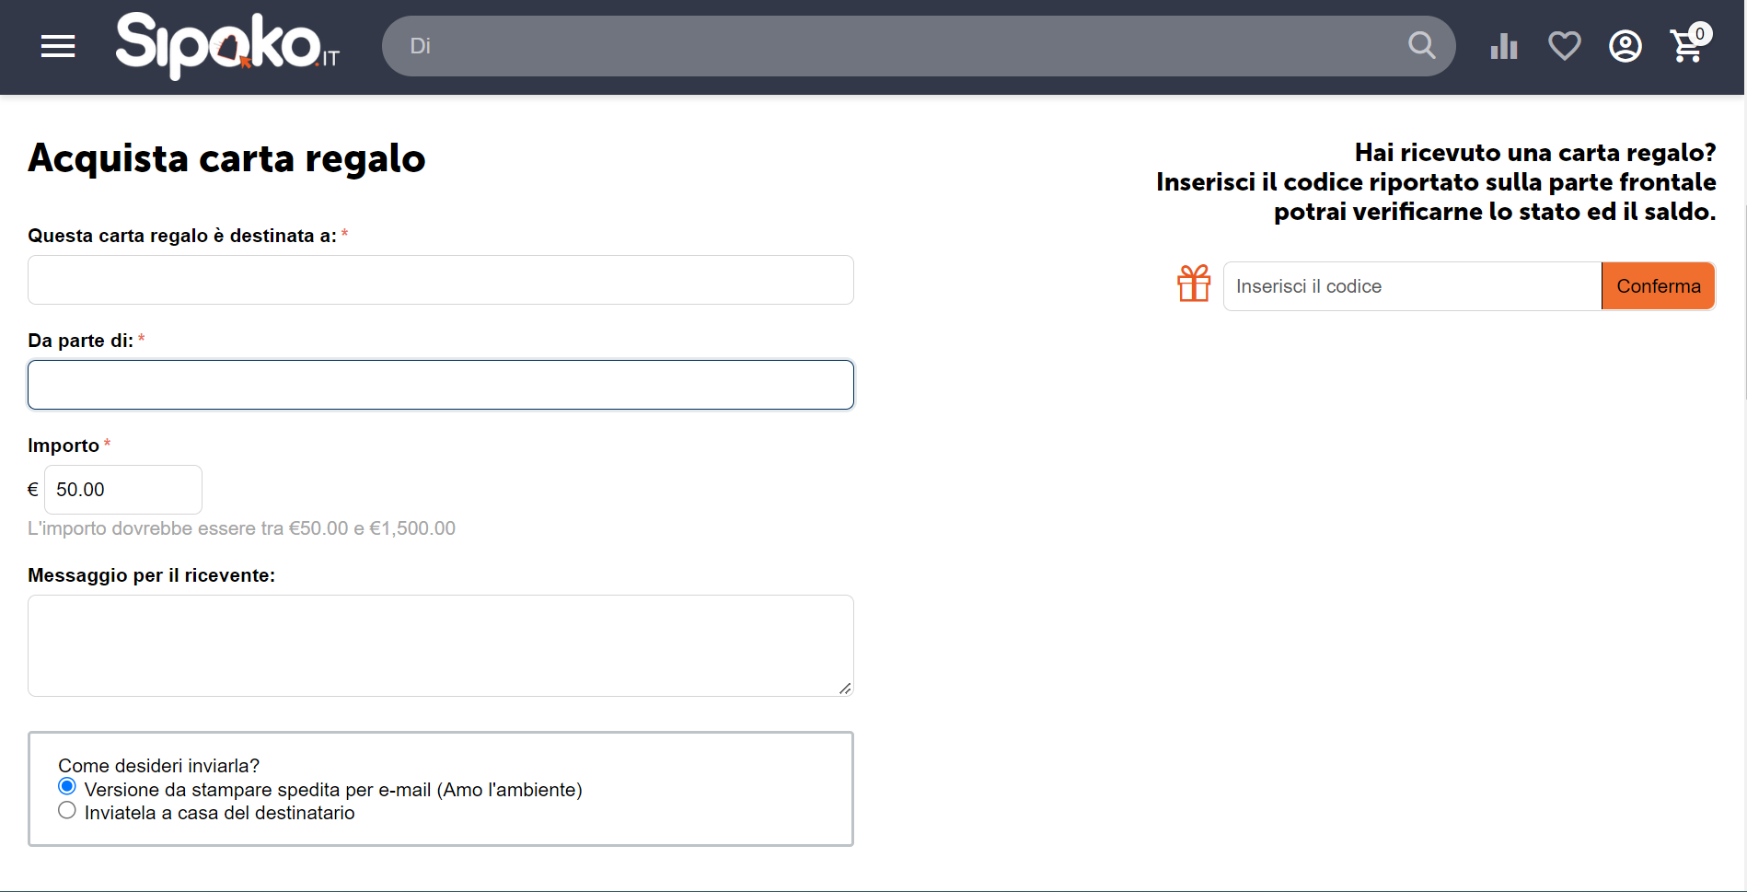This screenshot has width=1747, height=892.
Task: Open the product comparison bar-chart icon
Action: click(x=1503, y=46)
